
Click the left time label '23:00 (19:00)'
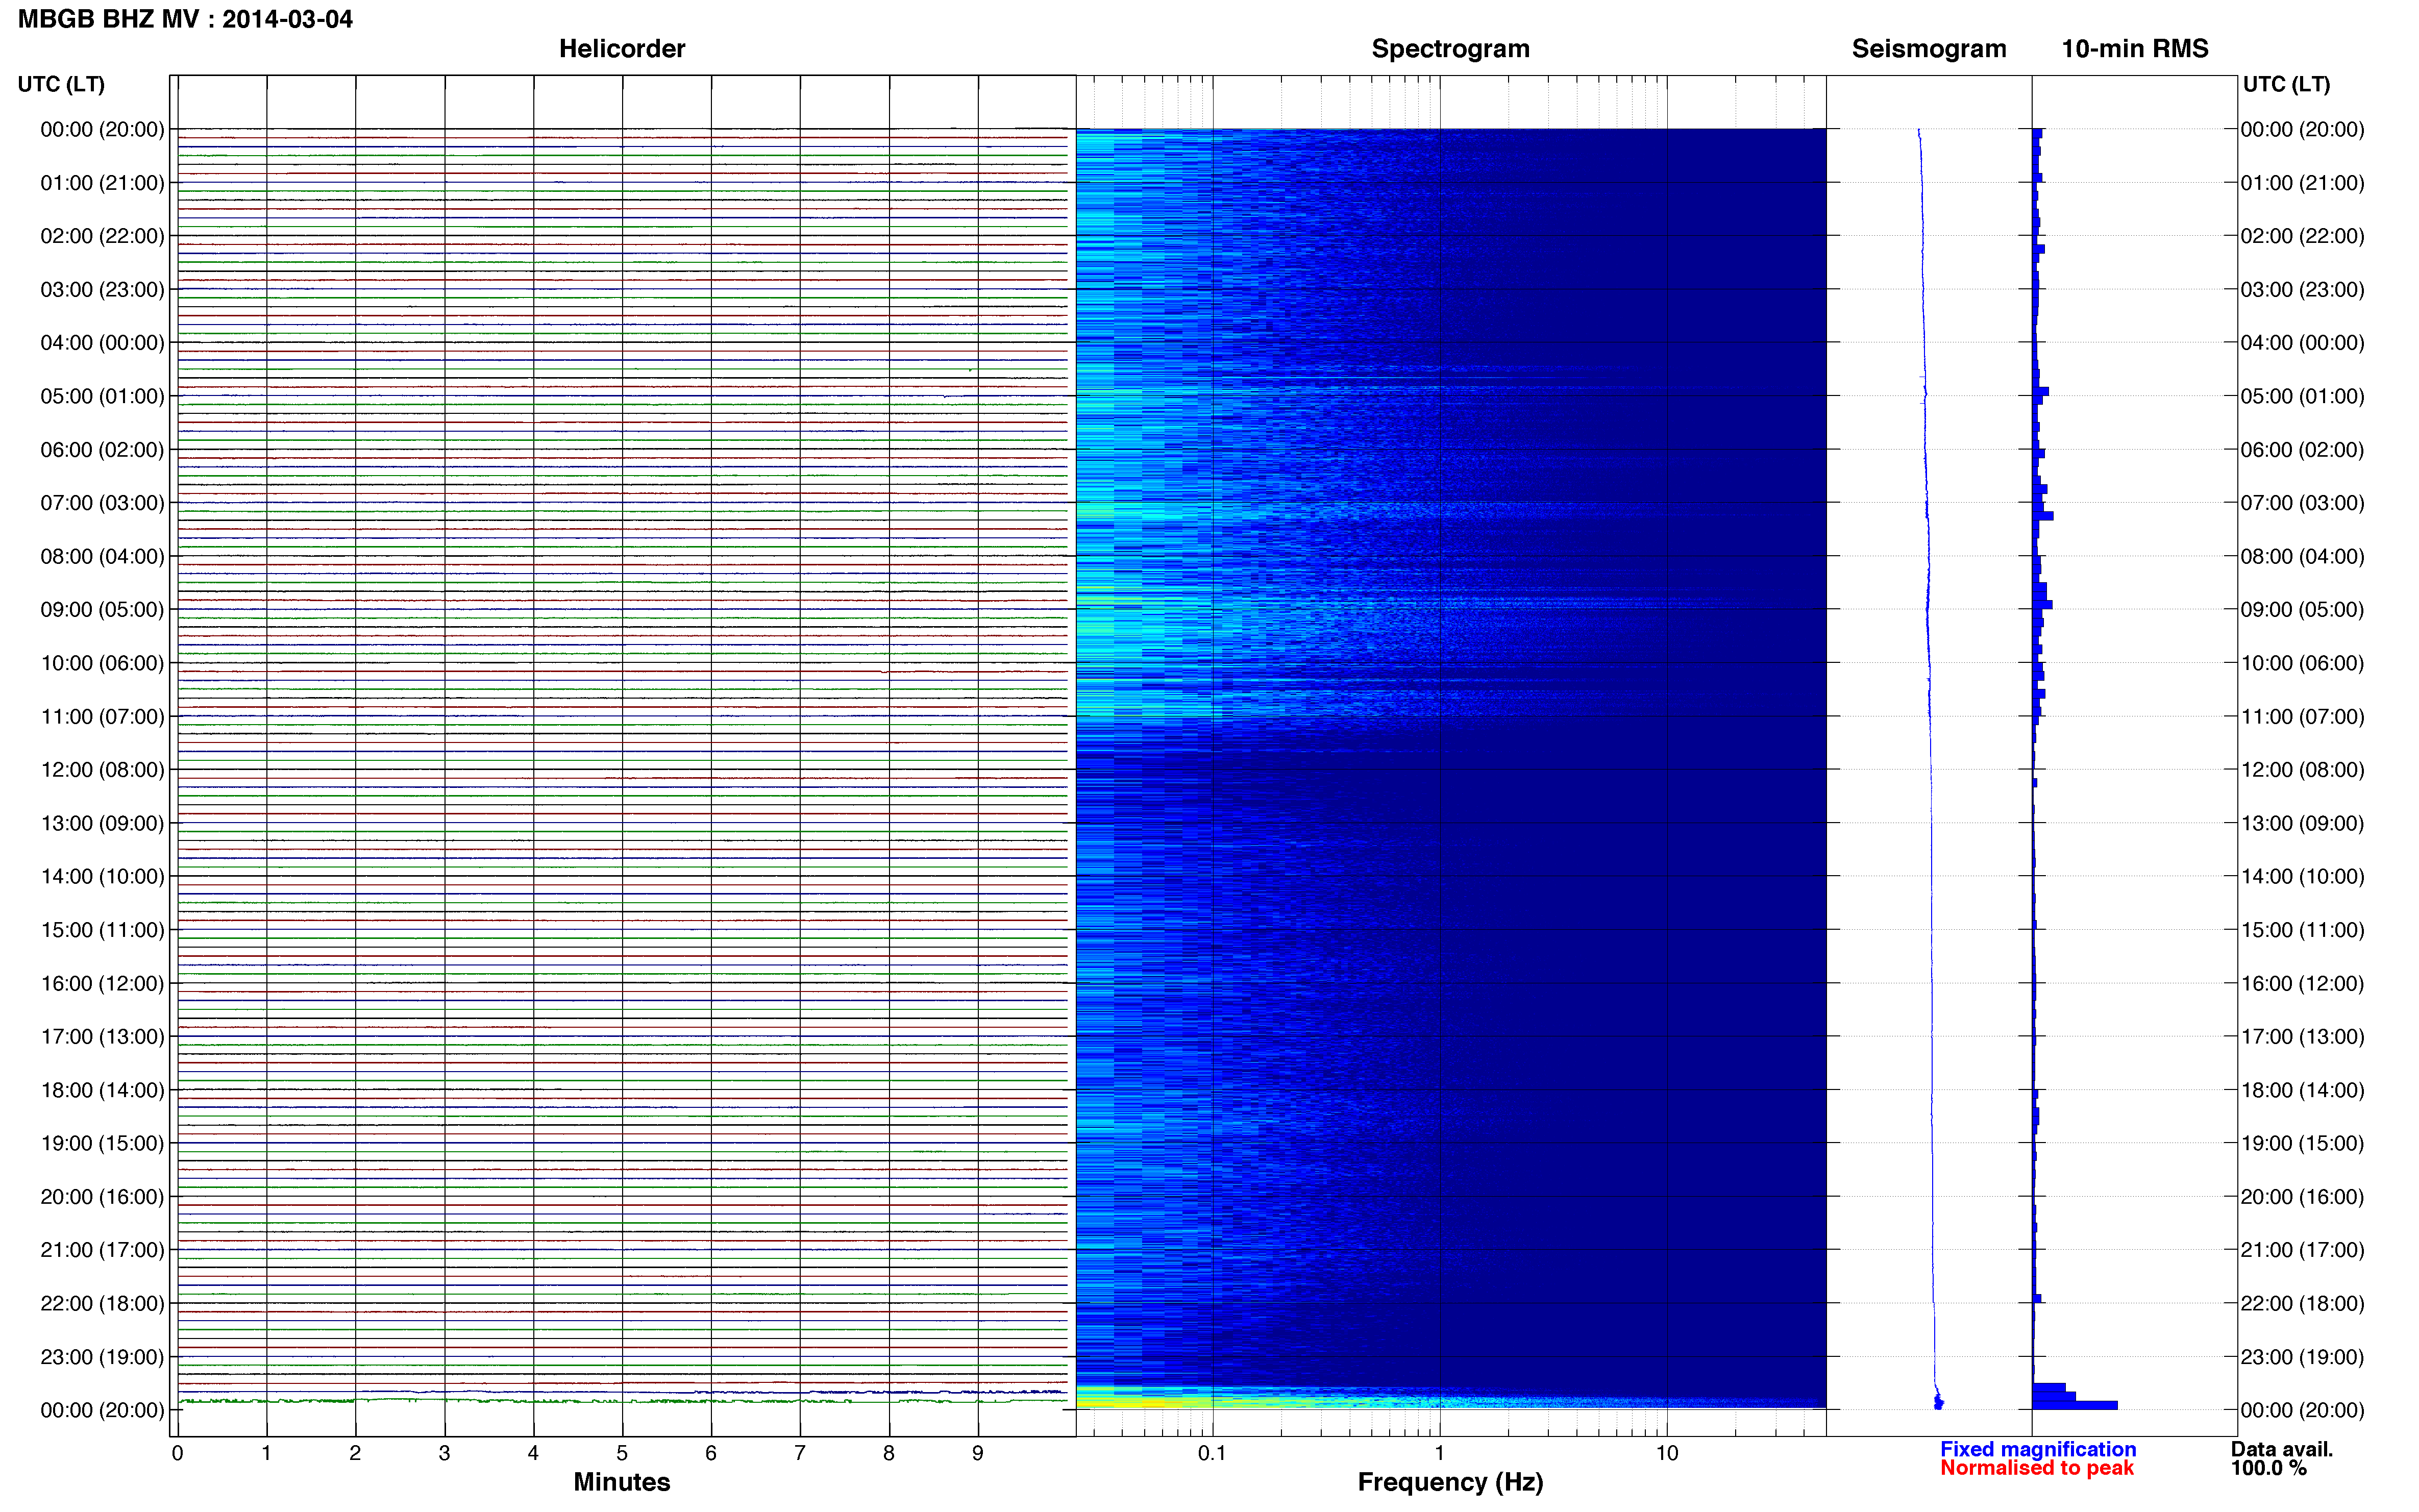[x=102, y=1357]
